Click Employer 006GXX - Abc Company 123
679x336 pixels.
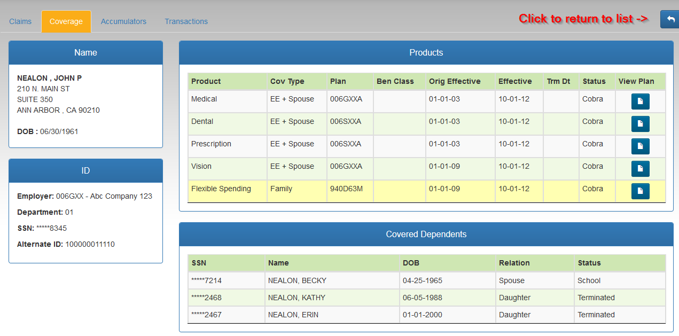(84, 196)
